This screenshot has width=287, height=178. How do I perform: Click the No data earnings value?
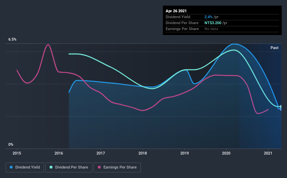tap(211, 29)
